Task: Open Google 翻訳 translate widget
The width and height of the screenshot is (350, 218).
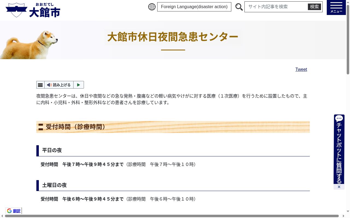Action: pyautogui.click(x=14, y=211)
